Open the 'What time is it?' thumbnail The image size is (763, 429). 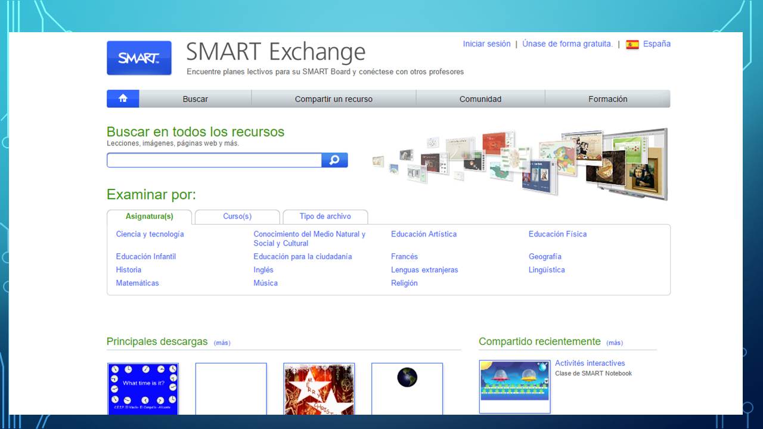(x=143, y=388)
